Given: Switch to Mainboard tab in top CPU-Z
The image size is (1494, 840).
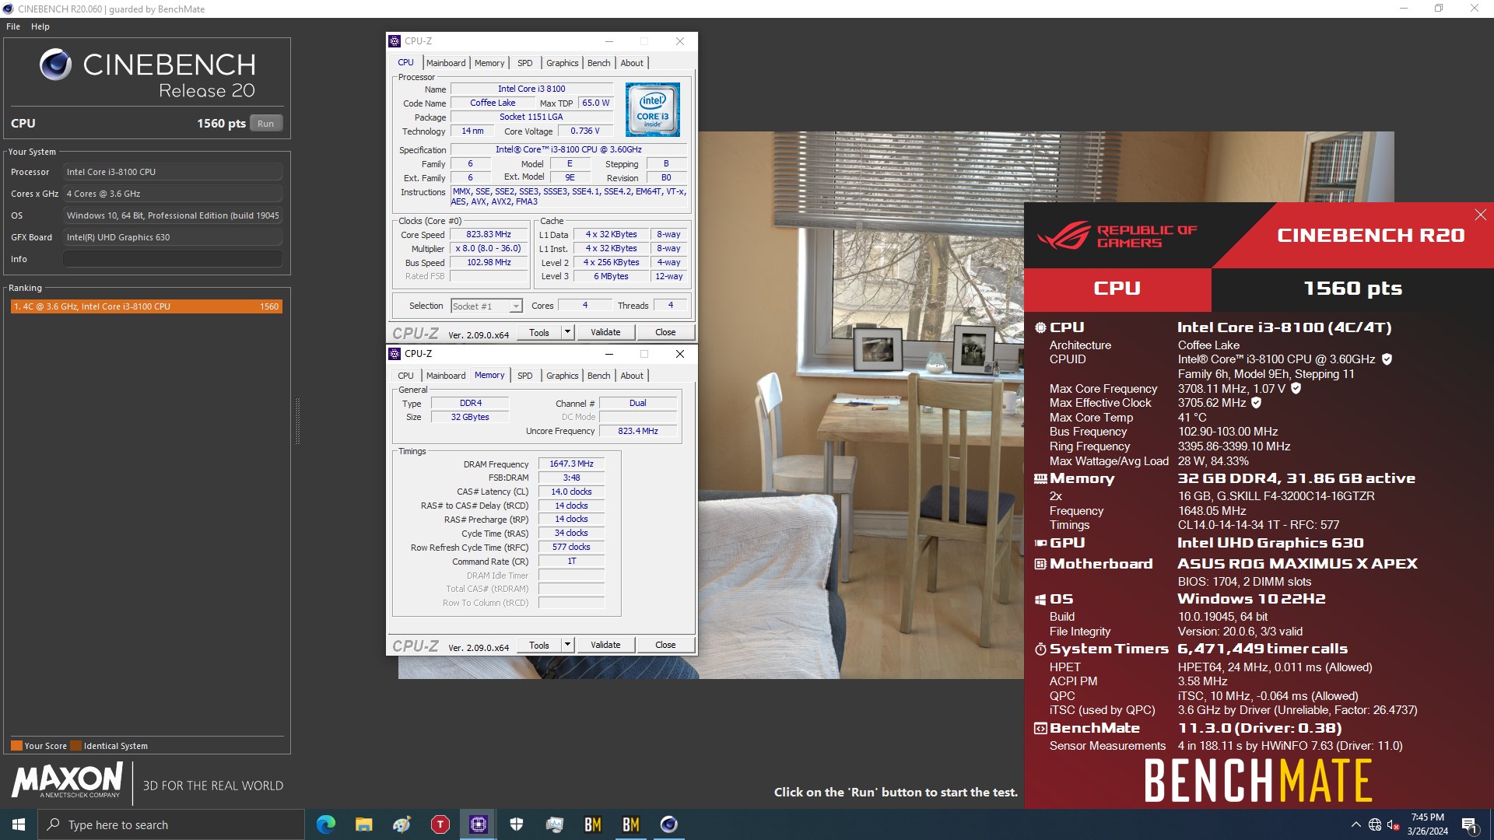Looking at the screenshot, I should [x=446, y=63].
